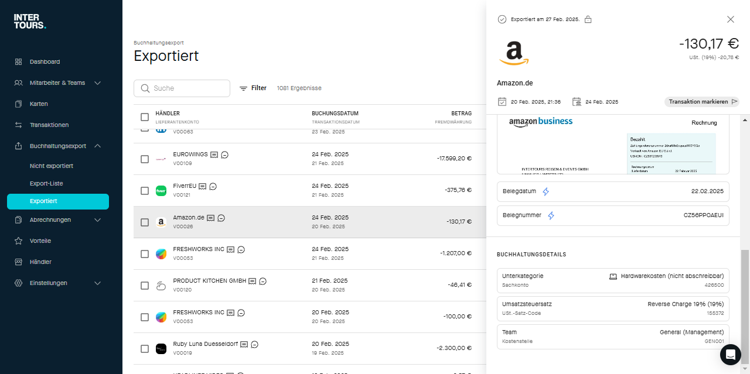Select the Amazon.de row checkbox
This screenshot has width=750, height=374.
[x=145, y=222]
